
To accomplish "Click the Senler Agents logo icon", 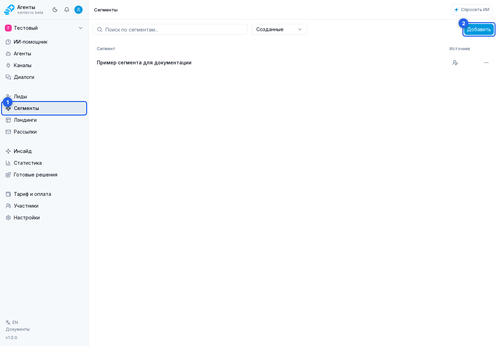I will 9,10.
